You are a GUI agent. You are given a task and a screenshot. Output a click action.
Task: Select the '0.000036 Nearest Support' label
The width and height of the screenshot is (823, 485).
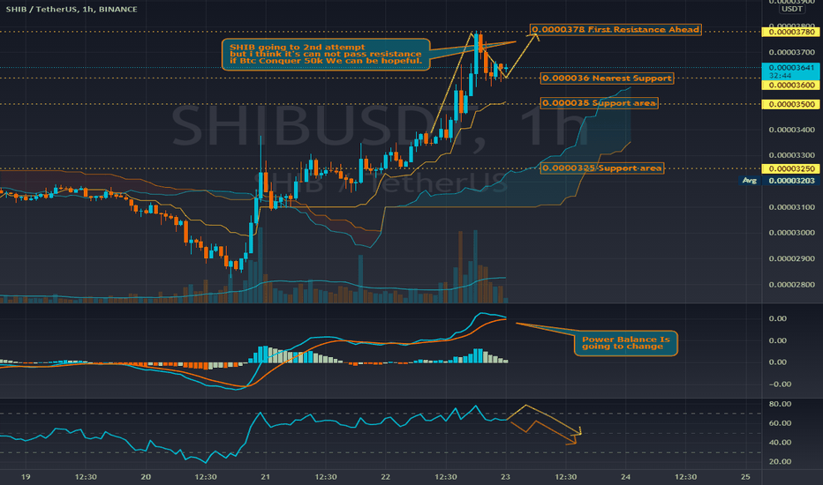607,78
